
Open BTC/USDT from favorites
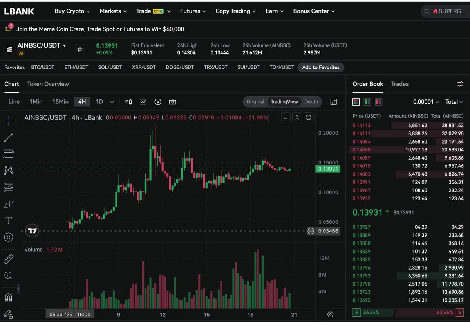pos(43,67)
